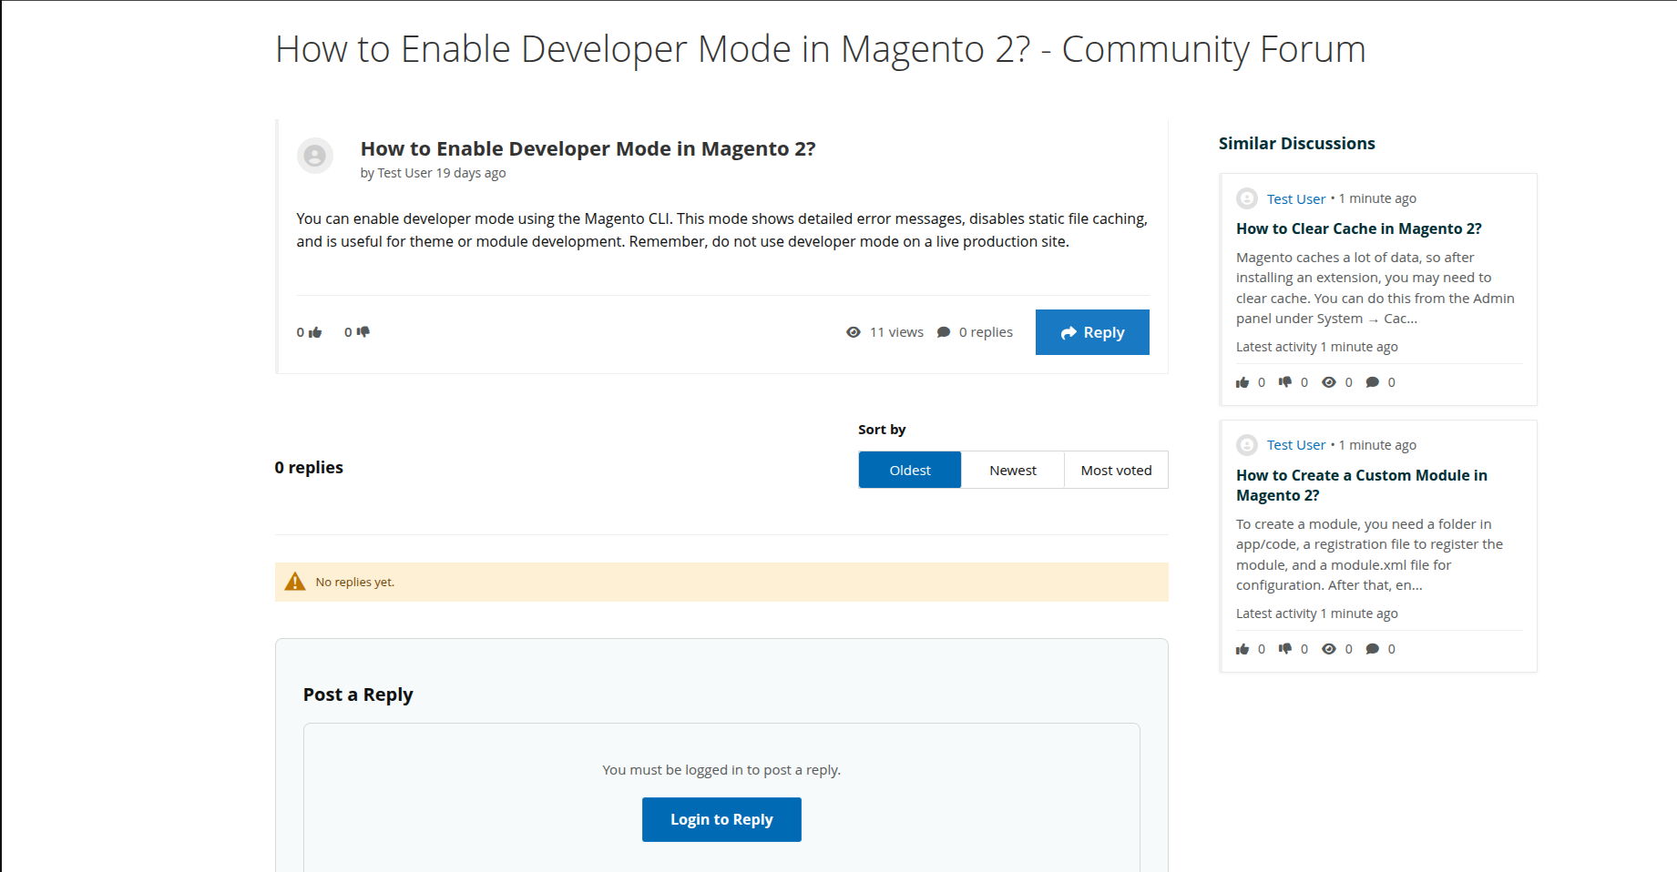Sort replies by Most voted

pos(1116,470)
